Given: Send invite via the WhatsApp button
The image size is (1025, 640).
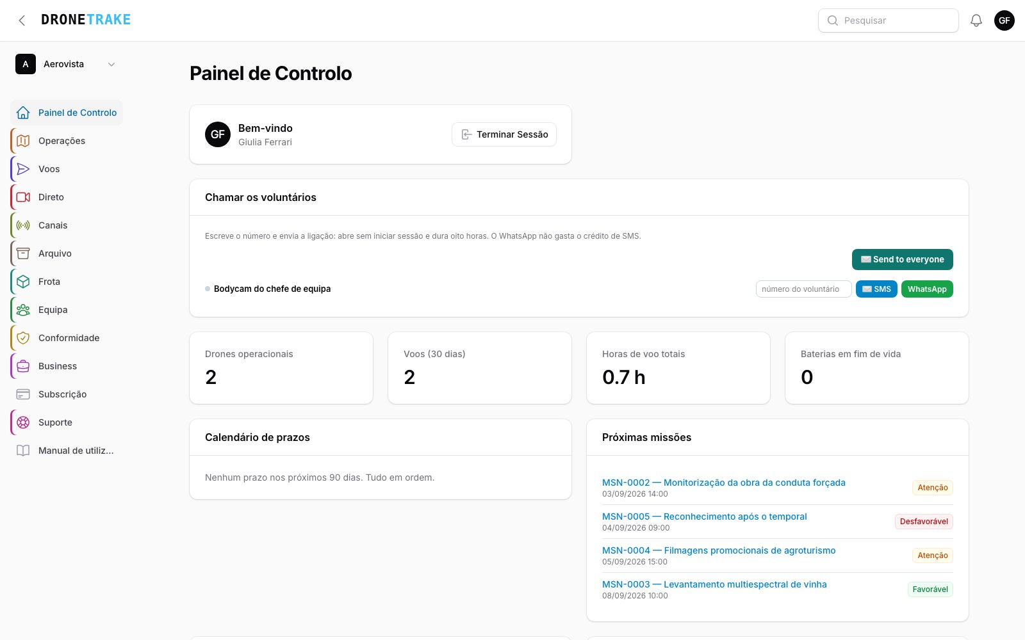Looking at the screenshot, I should click(927, 289).
